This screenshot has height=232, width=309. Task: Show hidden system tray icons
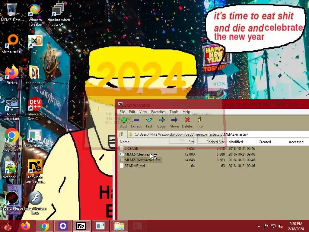coord(259,226)
